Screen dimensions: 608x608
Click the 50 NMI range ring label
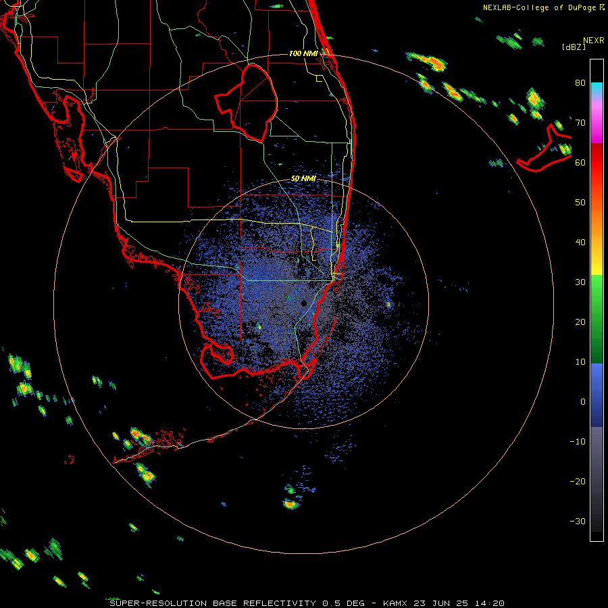[x=303, y=179]
